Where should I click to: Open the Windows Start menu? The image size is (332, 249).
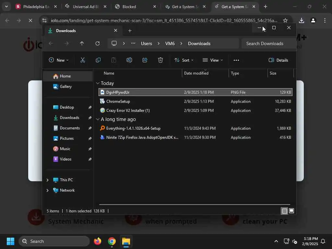(x=10, y=241)
